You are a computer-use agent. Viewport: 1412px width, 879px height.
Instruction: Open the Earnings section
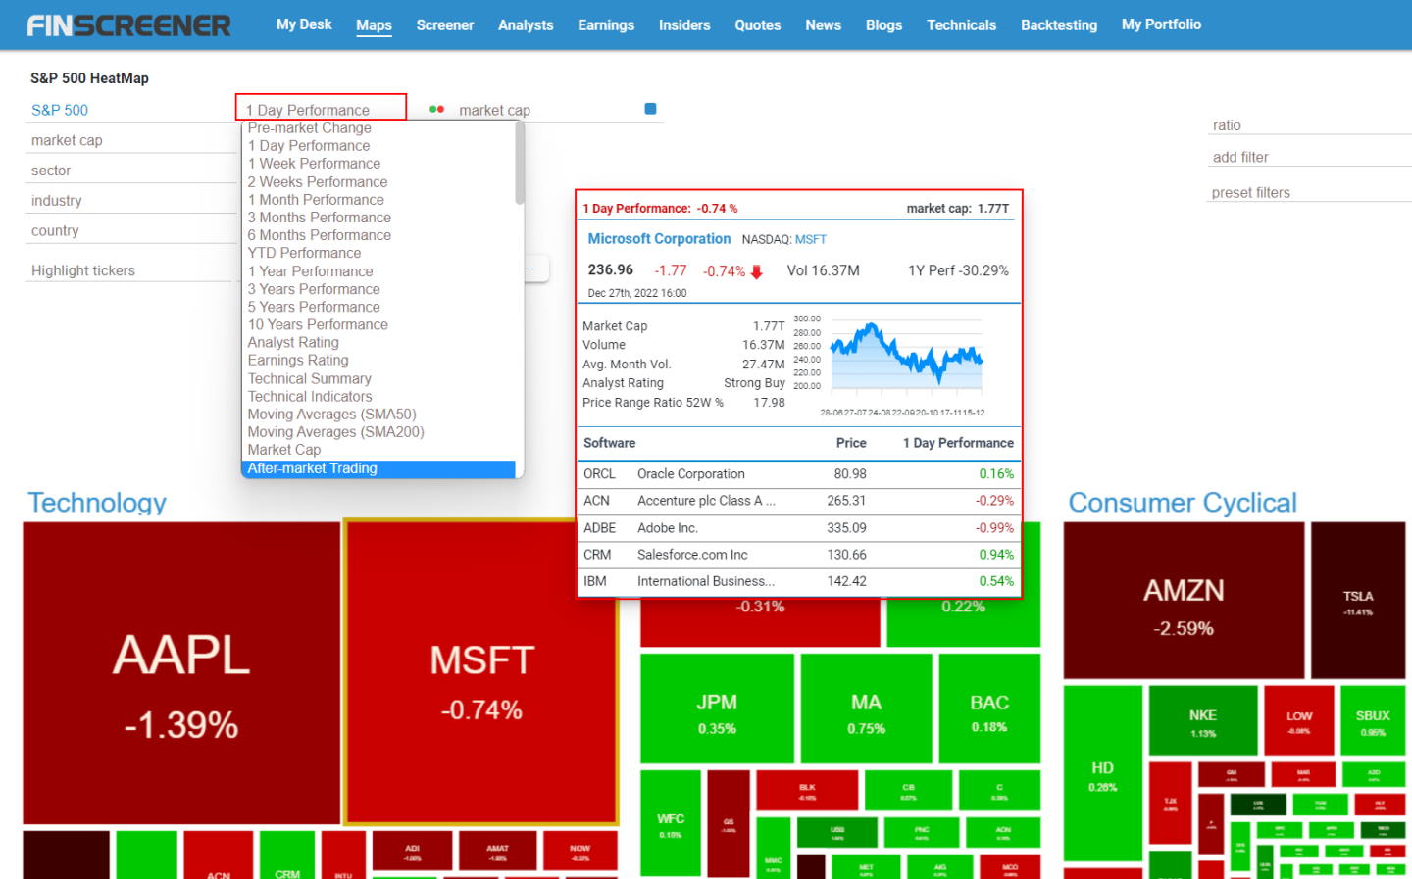pyautogui.click(x=606, y=25)
